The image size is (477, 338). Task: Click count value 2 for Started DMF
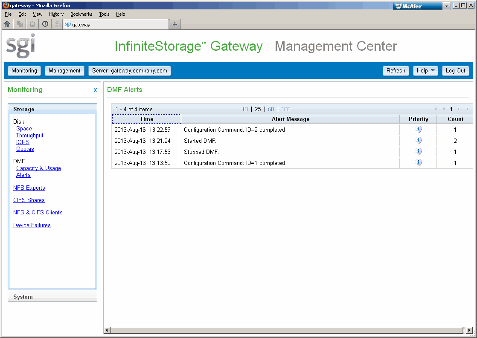click(455, 141)
